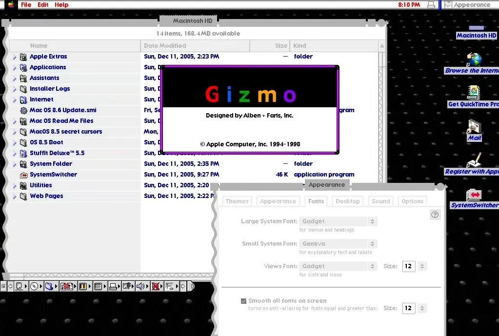Click the sort order button above the scrollbar
The image size is (499, 336).
382,46
